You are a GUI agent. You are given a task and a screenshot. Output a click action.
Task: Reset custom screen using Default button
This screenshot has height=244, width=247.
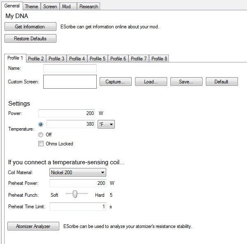click(221, 82)
